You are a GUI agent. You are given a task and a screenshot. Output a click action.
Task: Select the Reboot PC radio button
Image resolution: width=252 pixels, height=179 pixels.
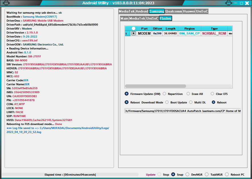[x=227, y=174]
